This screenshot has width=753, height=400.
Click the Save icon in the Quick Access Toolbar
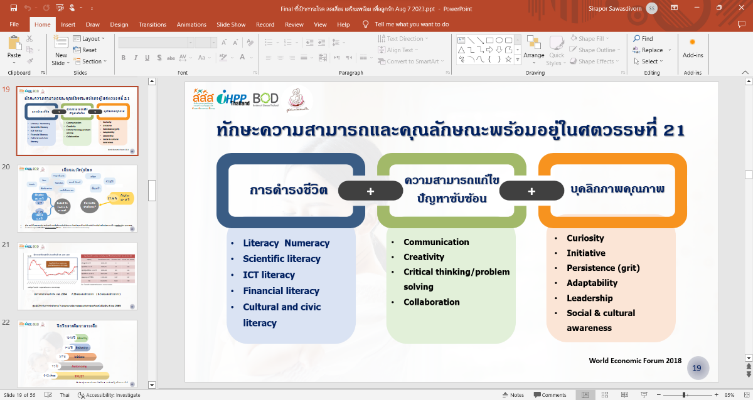[x=14, y=8]
